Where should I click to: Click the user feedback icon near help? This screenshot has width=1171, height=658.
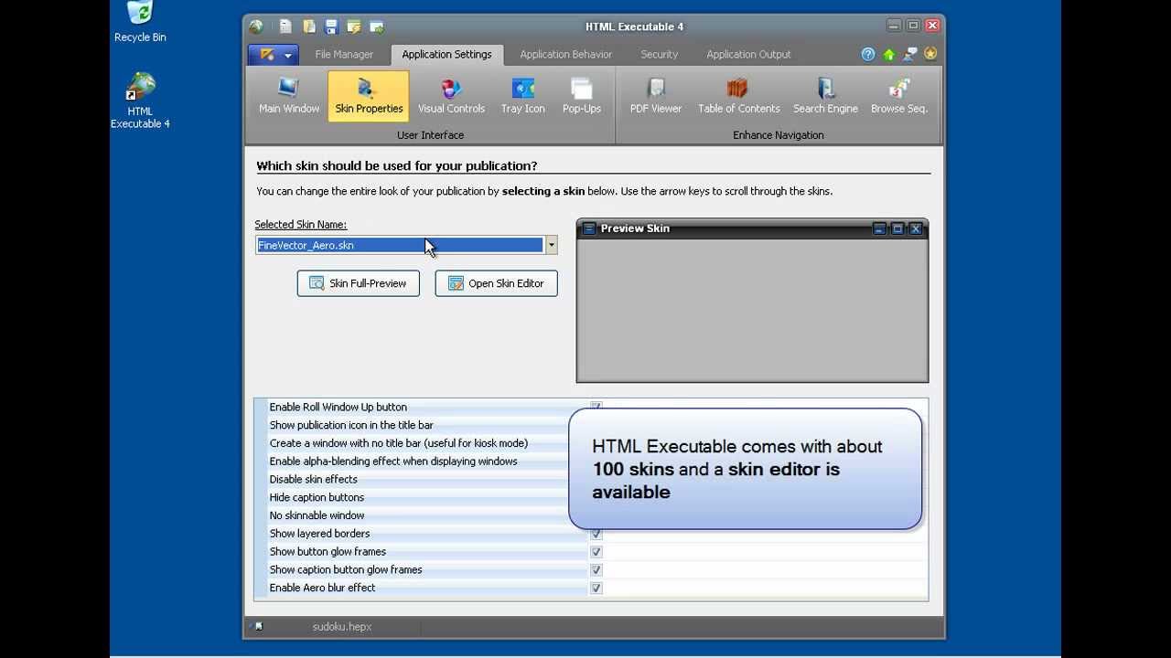(909, 54)
